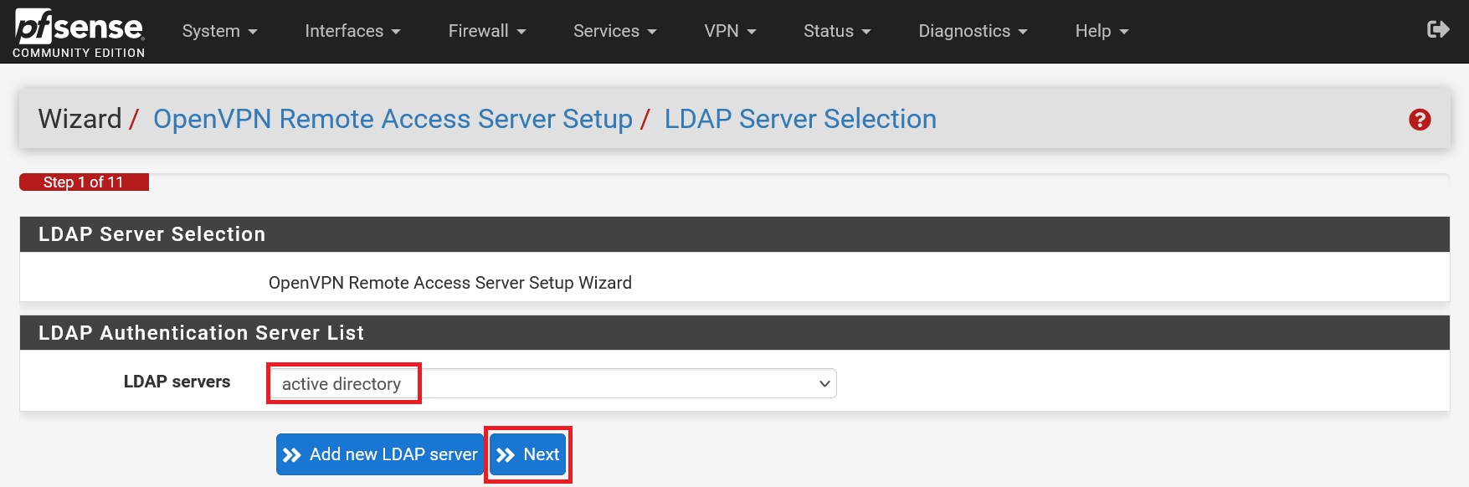Click the LDAP Authentication Server List heading
The width and height of the screenshot is (1469, 487).
pyautogui.click(x=201, y=333)
